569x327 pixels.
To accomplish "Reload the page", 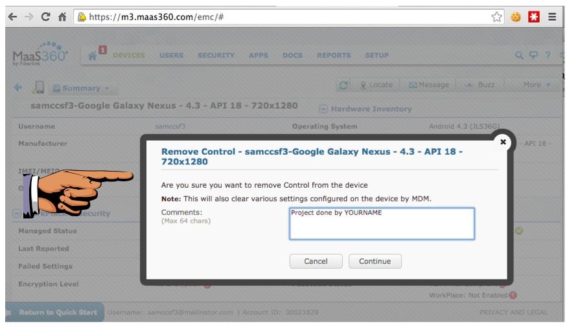I will tap(46, 17).
